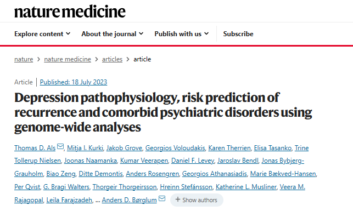This screenshot has width=353, height=211.
Task: Open the nature medicine breadcrumb link
Action: tap(68, 59)
